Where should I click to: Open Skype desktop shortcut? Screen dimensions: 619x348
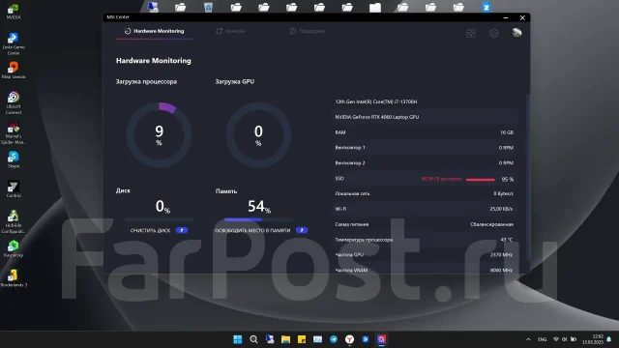tap(14, 159)
